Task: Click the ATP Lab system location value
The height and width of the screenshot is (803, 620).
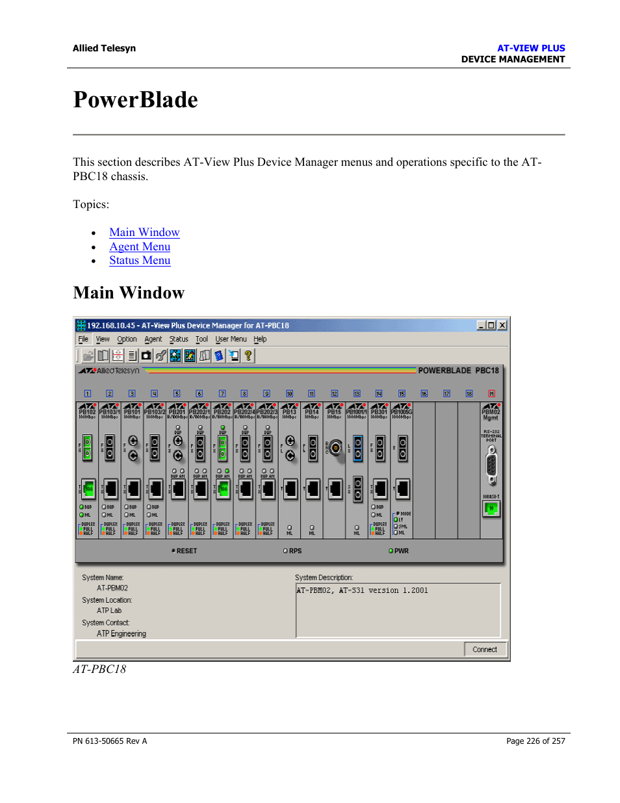Action: 109,611
